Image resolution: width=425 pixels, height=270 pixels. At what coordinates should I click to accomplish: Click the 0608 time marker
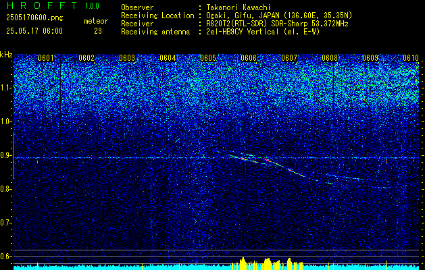pyautogui.click(x=330, y=58)
